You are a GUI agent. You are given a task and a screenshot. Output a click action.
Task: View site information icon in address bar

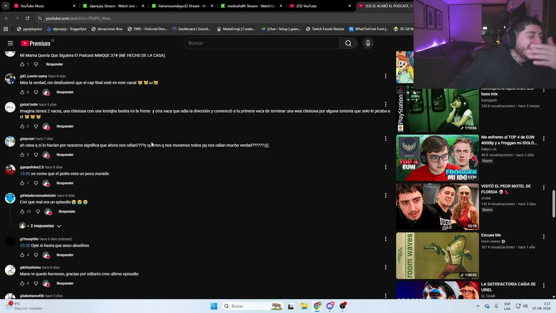click(x=40, y=18)
